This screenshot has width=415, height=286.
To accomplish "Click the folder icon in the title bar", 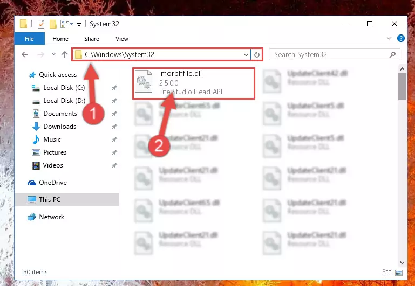I will [x=24, y=24].
